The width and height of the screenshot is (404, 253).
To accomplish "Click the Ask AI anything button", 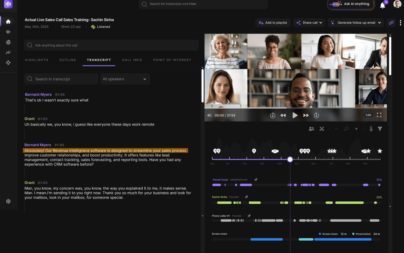I will [x=351, y=4].
